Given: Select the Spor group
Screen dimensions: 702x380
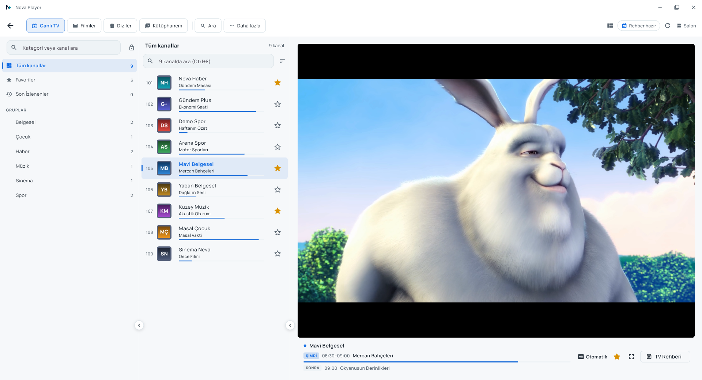Looking at the screenshot, I should tap(69, 195).
